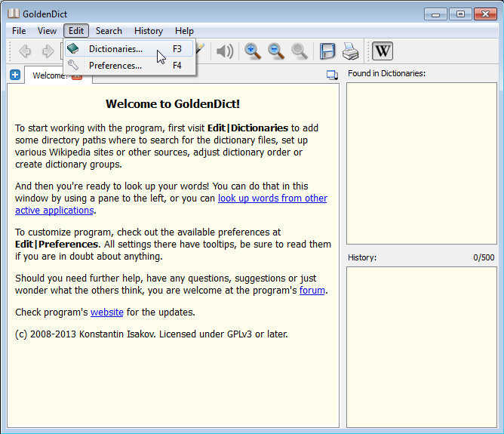Close the Welcome tab
504x434 pixels.
77,75
